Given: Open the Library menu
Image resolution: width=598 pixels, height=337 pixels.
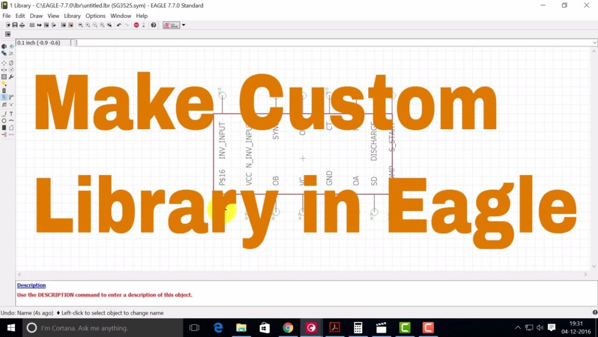Looking at the screenshot, I should [72, 16].
